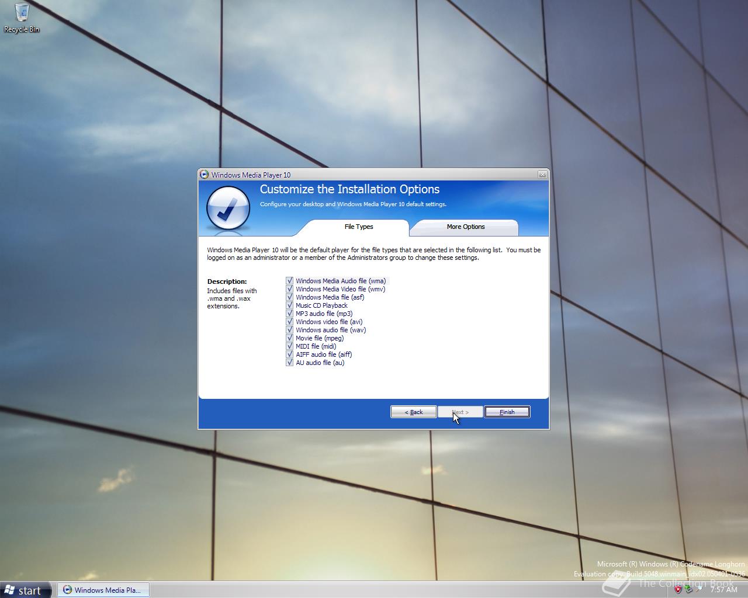The width and height of the screenshot is (748, 598).
Task: Click the security shield tray icon
Action: (678, 589)
